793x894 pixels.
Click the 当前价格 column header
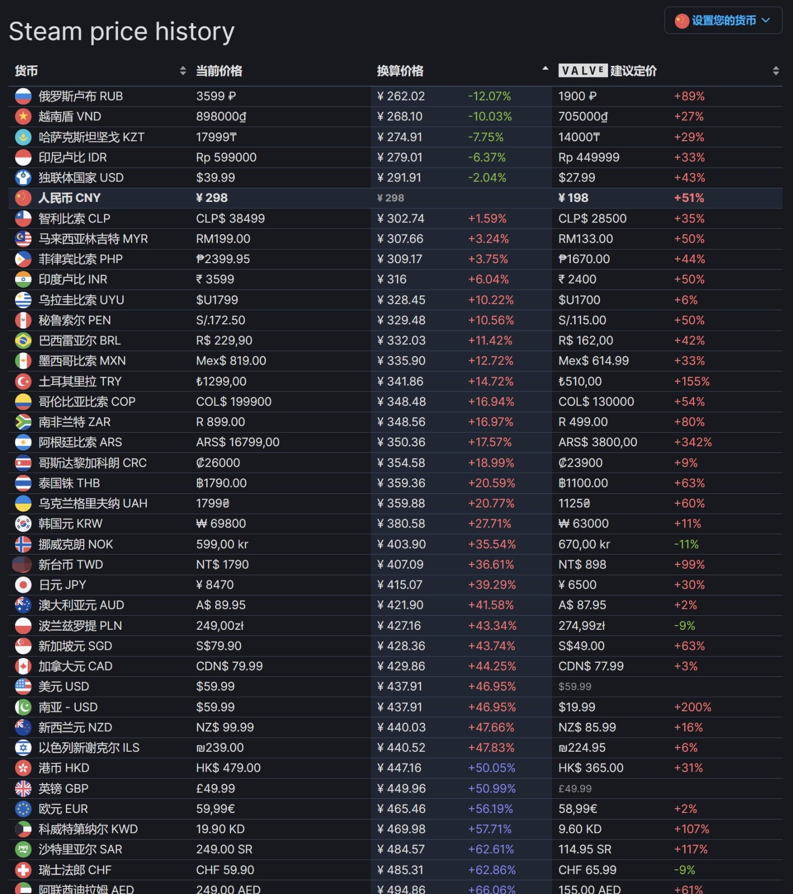(219, 71)
